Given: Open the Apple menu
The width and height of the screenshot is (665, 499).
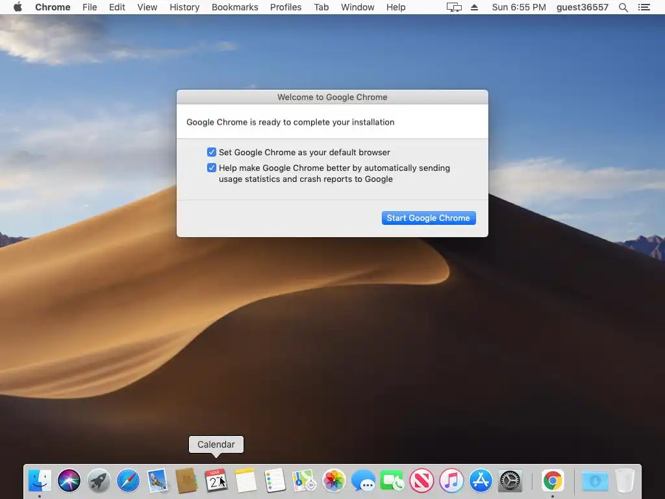Looking at the screenshot, I should coord(18,7).
